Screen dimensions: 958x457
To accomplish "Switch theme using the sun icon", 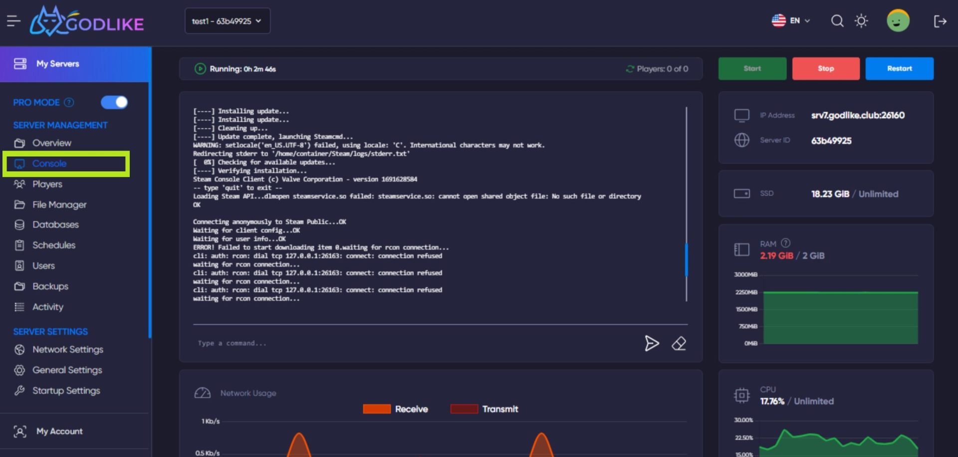I will [x=861, y=21].
